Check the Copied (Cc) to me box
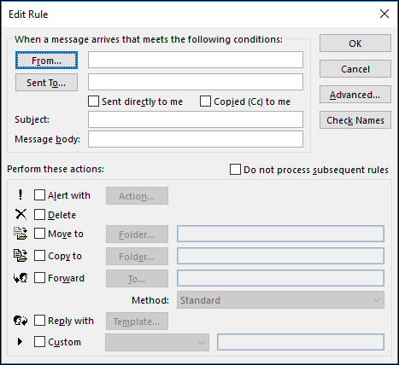399x365 pixels. coord(205,101)
